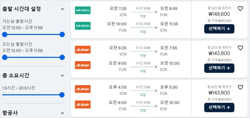Collapse the 총 소요시간 section
The width and height of the screenshot is (250, 118).
[x=62, y=76]
